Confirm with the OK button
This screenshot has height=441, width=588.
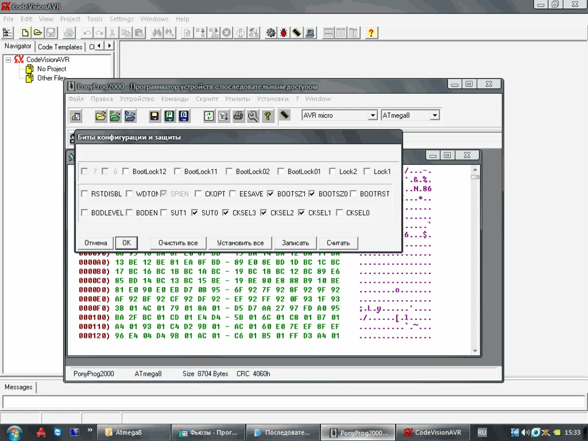pos(127,243)
